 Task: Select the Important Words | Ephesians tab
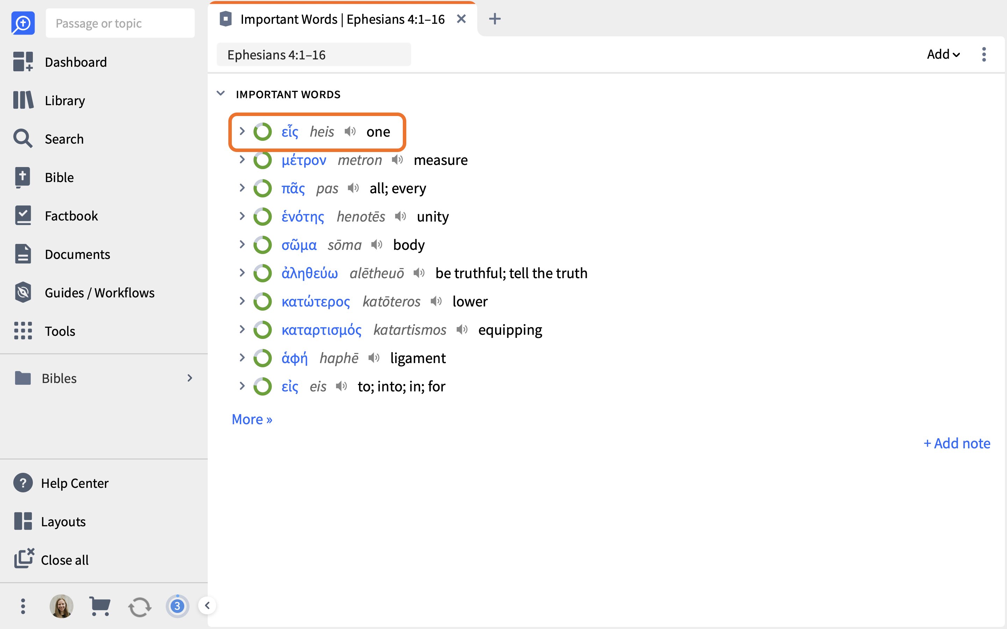[x=342, y=19]
